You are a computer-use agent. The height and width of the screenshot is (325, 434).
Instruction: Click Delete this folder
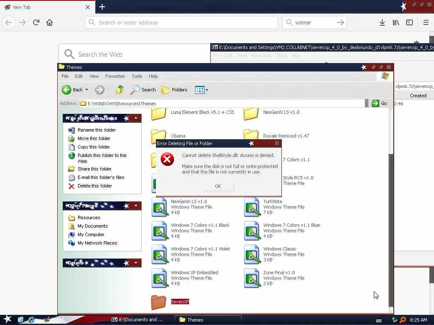(95, 186)
